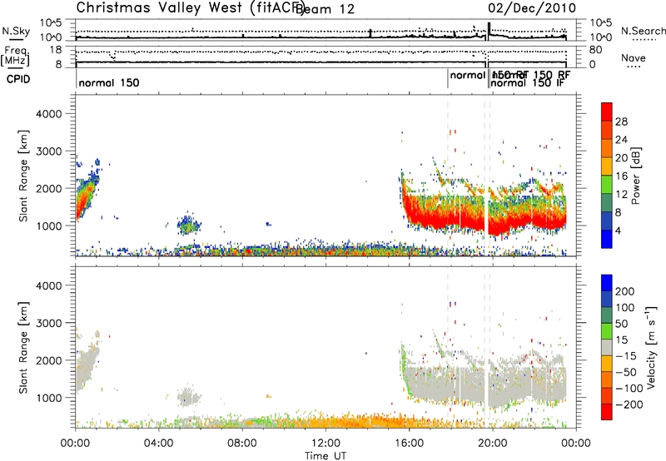Click the 'N.Sky' legend label
The image size is (666, 461).
[x=16, y=31]
